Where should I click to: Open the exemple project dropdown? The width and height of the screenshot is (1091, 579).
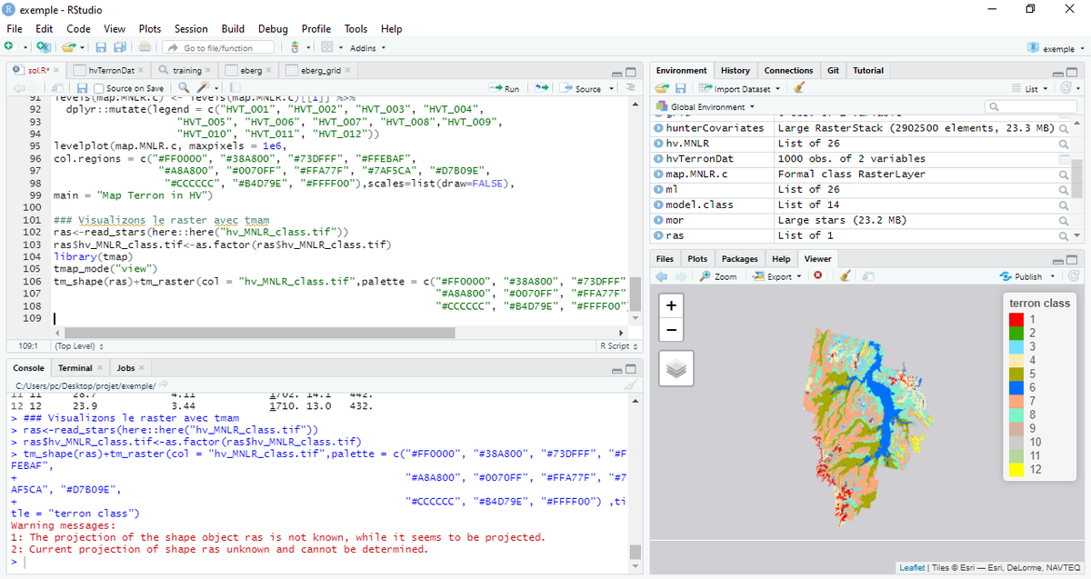[1056, 48]
